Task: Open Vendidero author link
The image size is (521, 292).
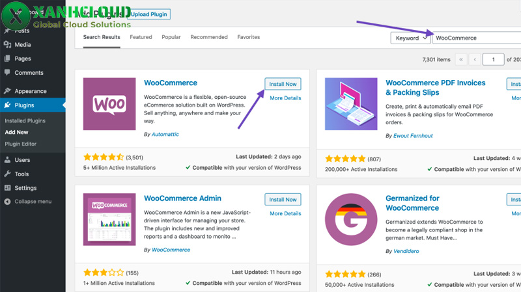Action: pos(406,251)
